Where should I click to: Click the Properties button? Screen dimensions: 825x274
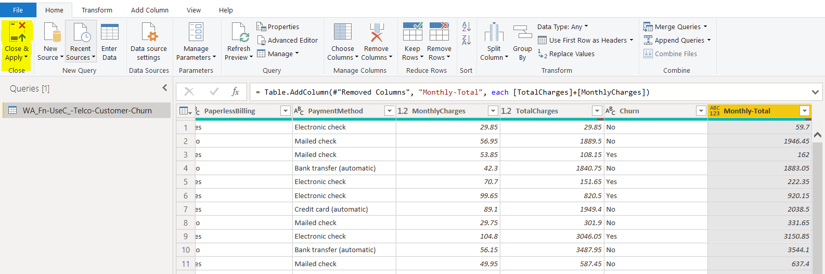tap(278, 27)
